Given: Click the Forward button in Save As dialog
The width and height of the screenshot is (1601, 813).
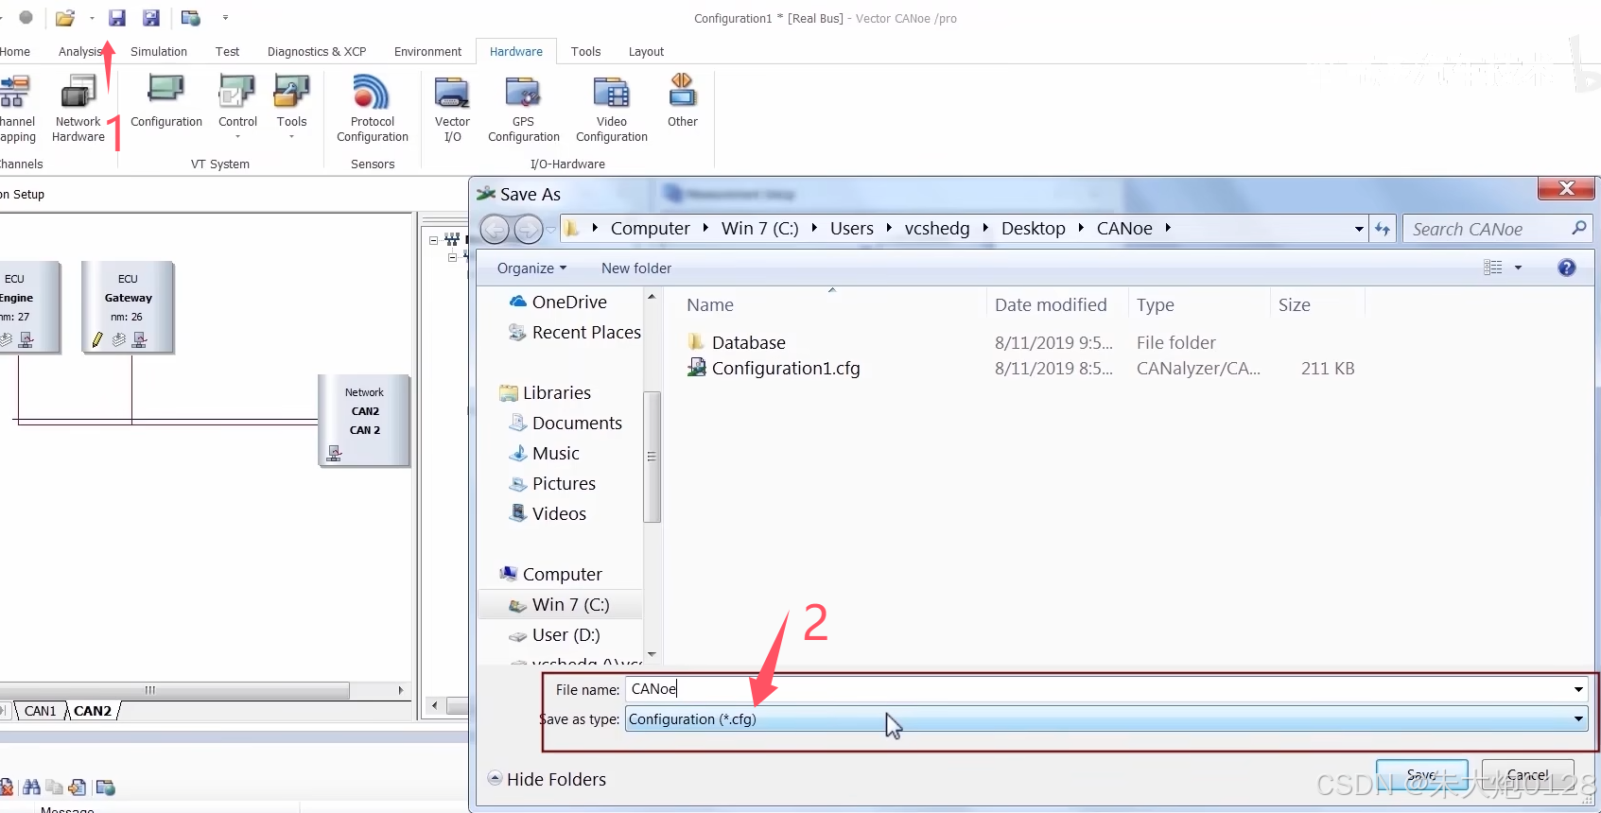Looking at the screenshot, I should pyautogui.click(x=528, y=229).
